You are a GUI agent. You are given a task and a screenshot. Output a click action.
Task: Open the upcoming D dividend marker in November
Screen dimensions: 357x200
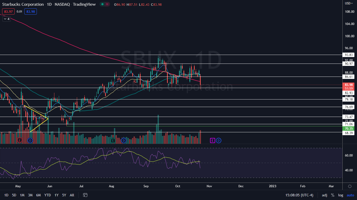[x=218, y=141]
